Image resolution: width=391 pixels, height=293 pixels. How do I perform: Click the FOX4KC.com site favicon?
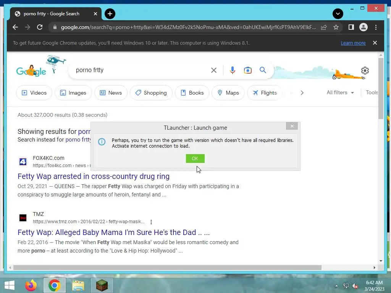click(x=23, y=162)
